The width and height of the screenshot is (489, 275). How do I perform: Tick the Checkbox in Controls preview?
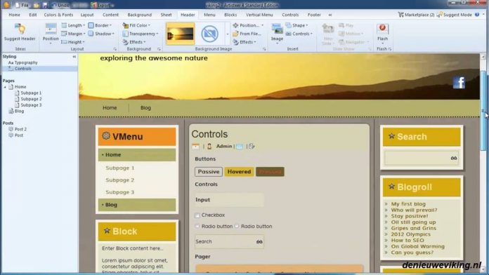(197, 215)
